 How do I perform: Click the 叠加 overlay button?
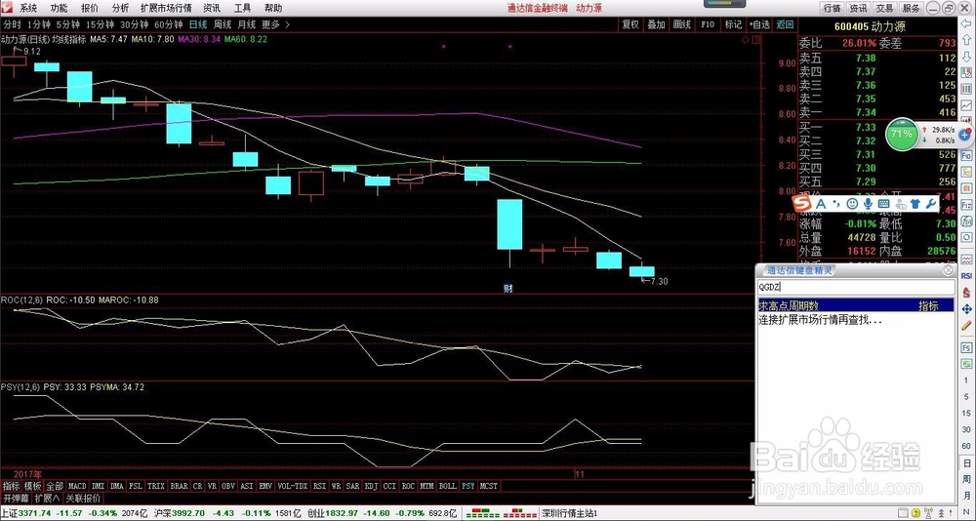tap(656, 25)
